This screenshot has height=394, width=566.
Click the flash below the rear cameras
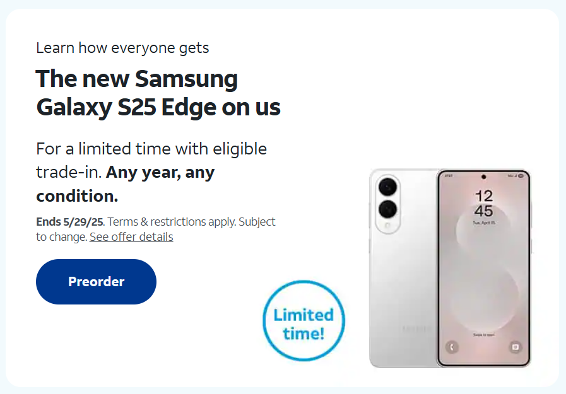pos(387,226)
